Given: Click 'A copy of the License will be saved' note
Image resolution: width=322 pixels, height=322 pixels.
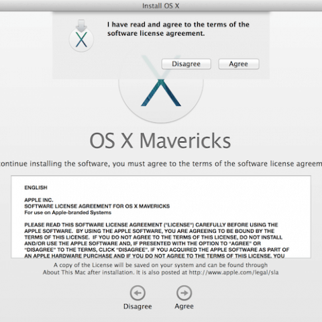Looking at the screenshot, I should pos(160,268).
